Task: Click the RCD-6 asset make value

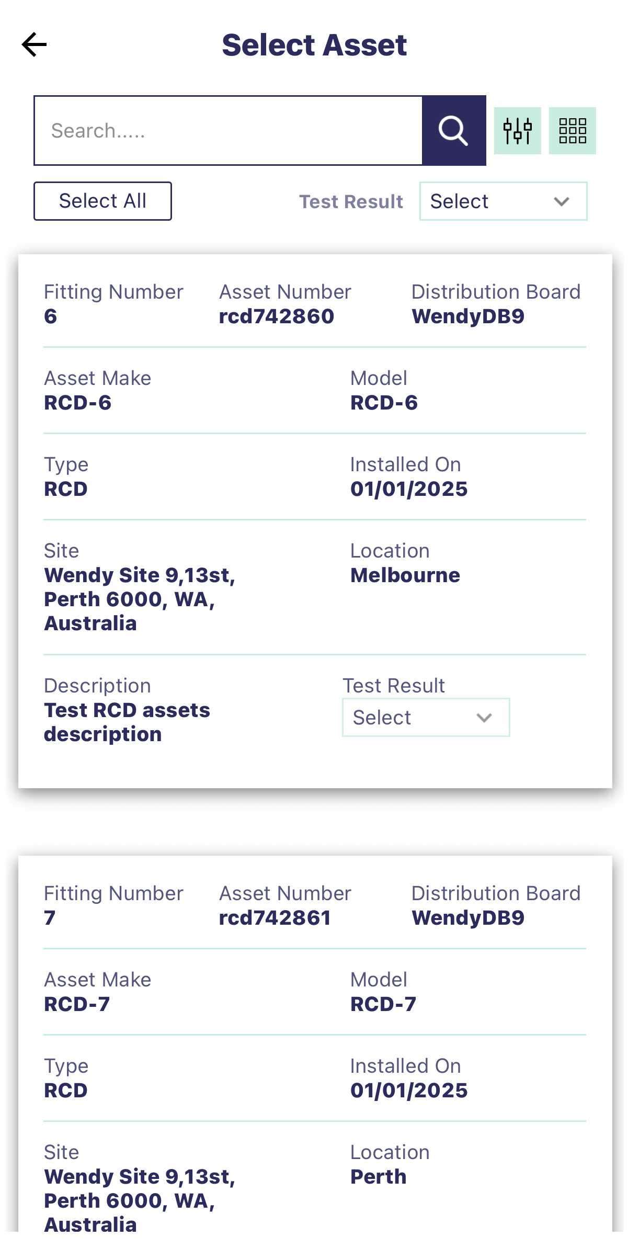Action: (x=77, y=403)
